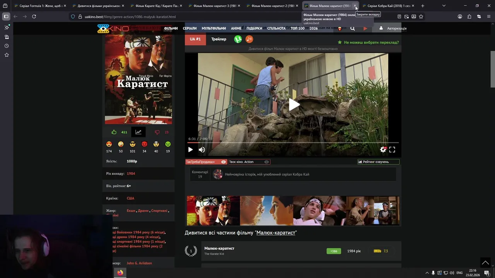Click the +386 green rating badge
The width and height of the screenshot is (495, 278).
pos(334,251)
